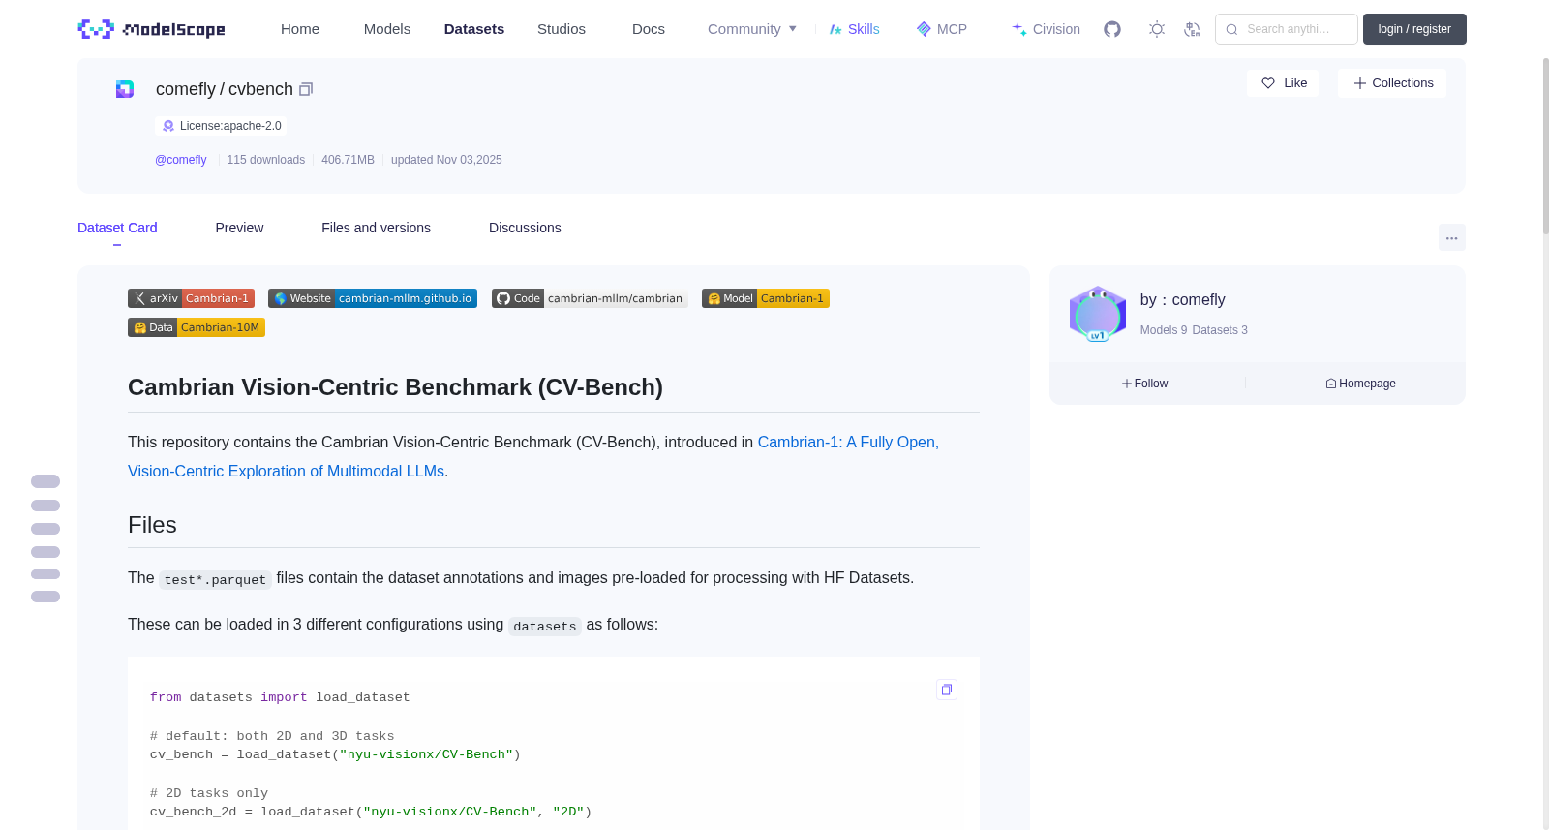The height and width of the screenshot is (830, 1549).
Task: Open comefly's Homepage
Action: click(x=1361, y=384)
